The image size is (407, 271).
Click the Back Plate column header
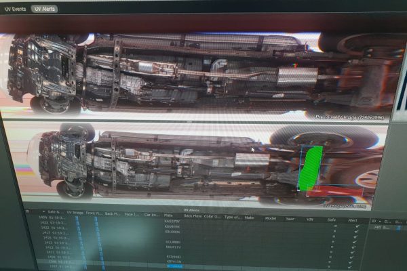pyautogui.click(x=193, y=216)
